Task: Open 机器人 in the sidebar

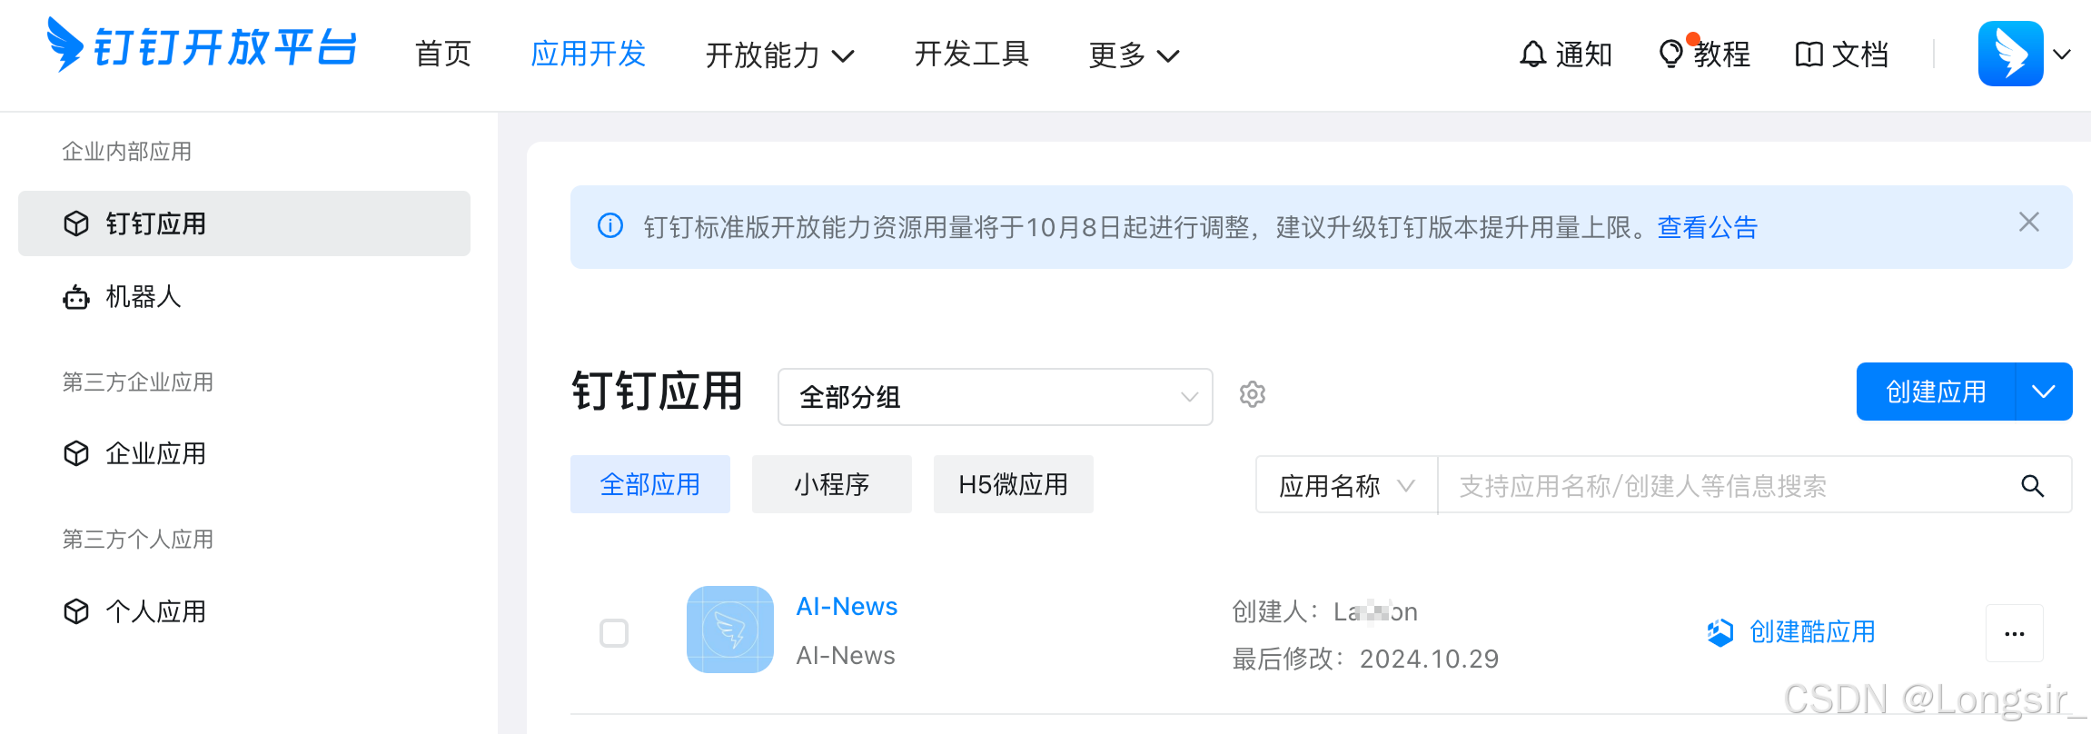Action: coord(244,296)
